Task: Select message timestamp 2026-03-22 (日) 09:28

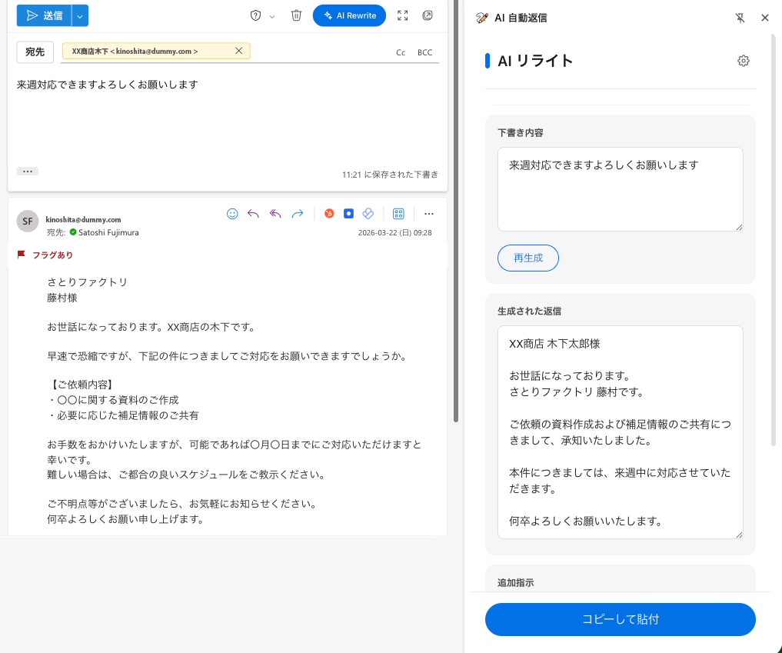Action: point(395,232)
